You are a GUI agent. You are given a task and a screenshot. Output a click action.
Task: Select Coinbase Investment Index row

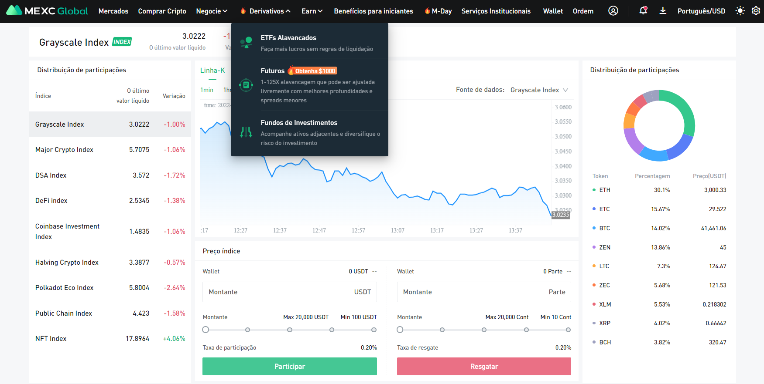click(110, 231)
